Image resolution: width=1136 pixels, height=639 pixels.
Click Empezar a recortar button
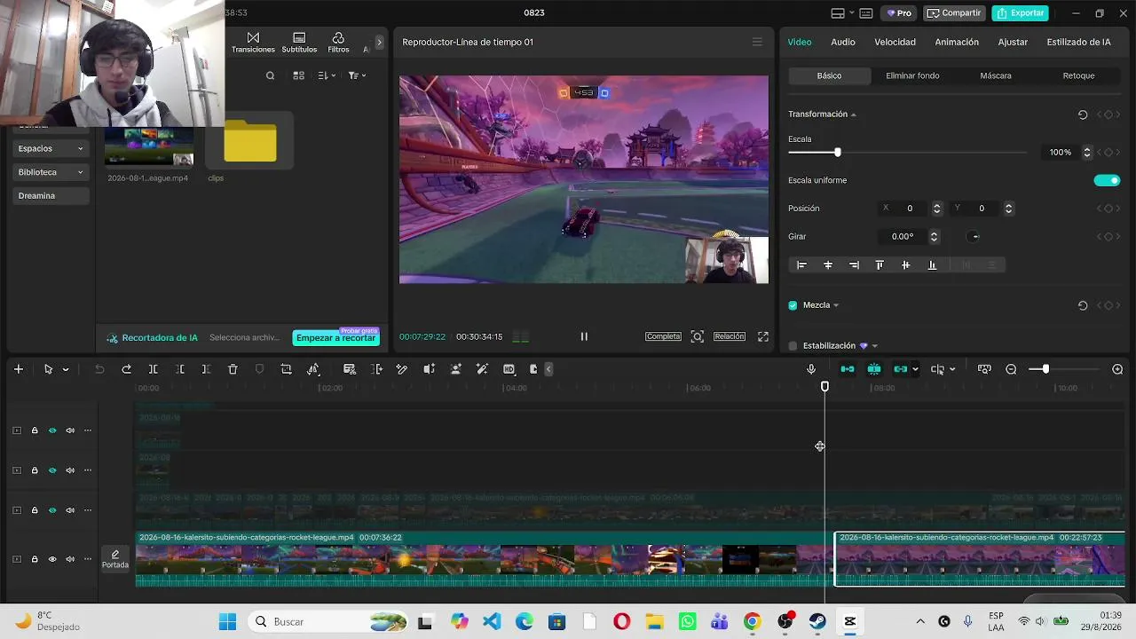pyautogui.click(x=336, y=337)
